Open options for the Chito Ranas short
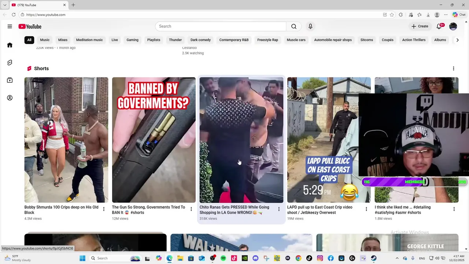 (x=279, y=209)
